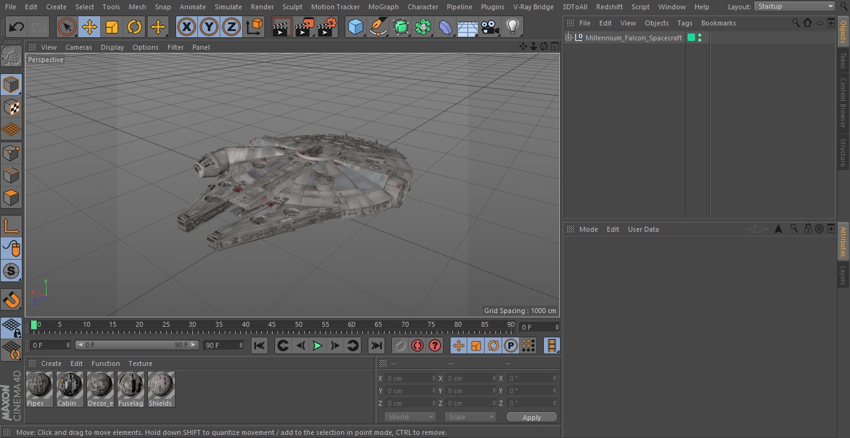Toggle Viewport Solo S button
850x438 pixels.
(x=11, y=271)
